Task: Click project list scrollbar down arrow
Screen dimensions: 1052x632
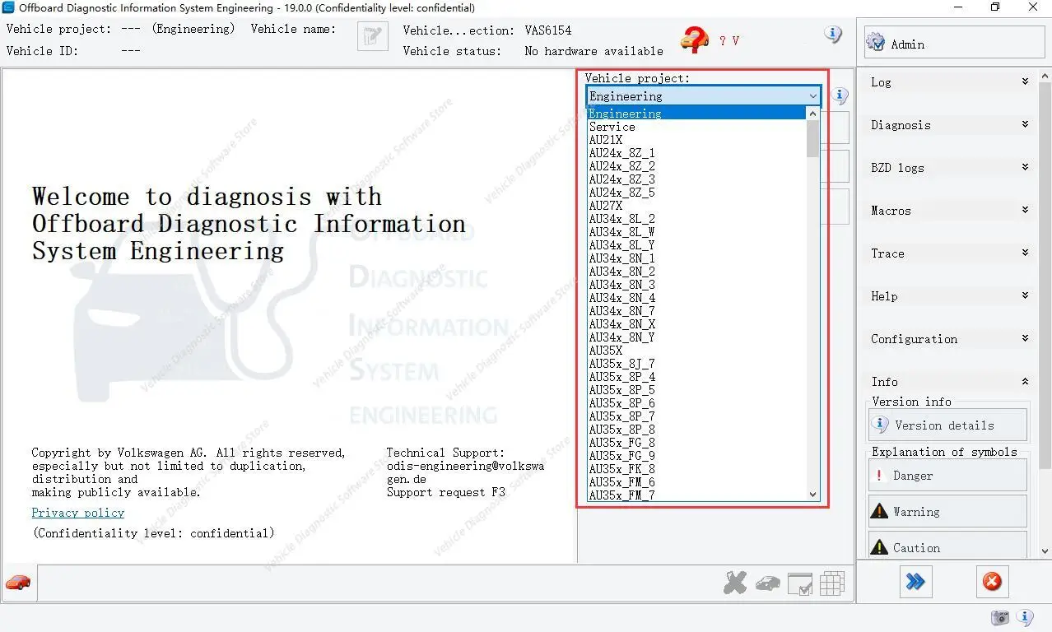Action: pyautogui.click(x=813, y=495)
